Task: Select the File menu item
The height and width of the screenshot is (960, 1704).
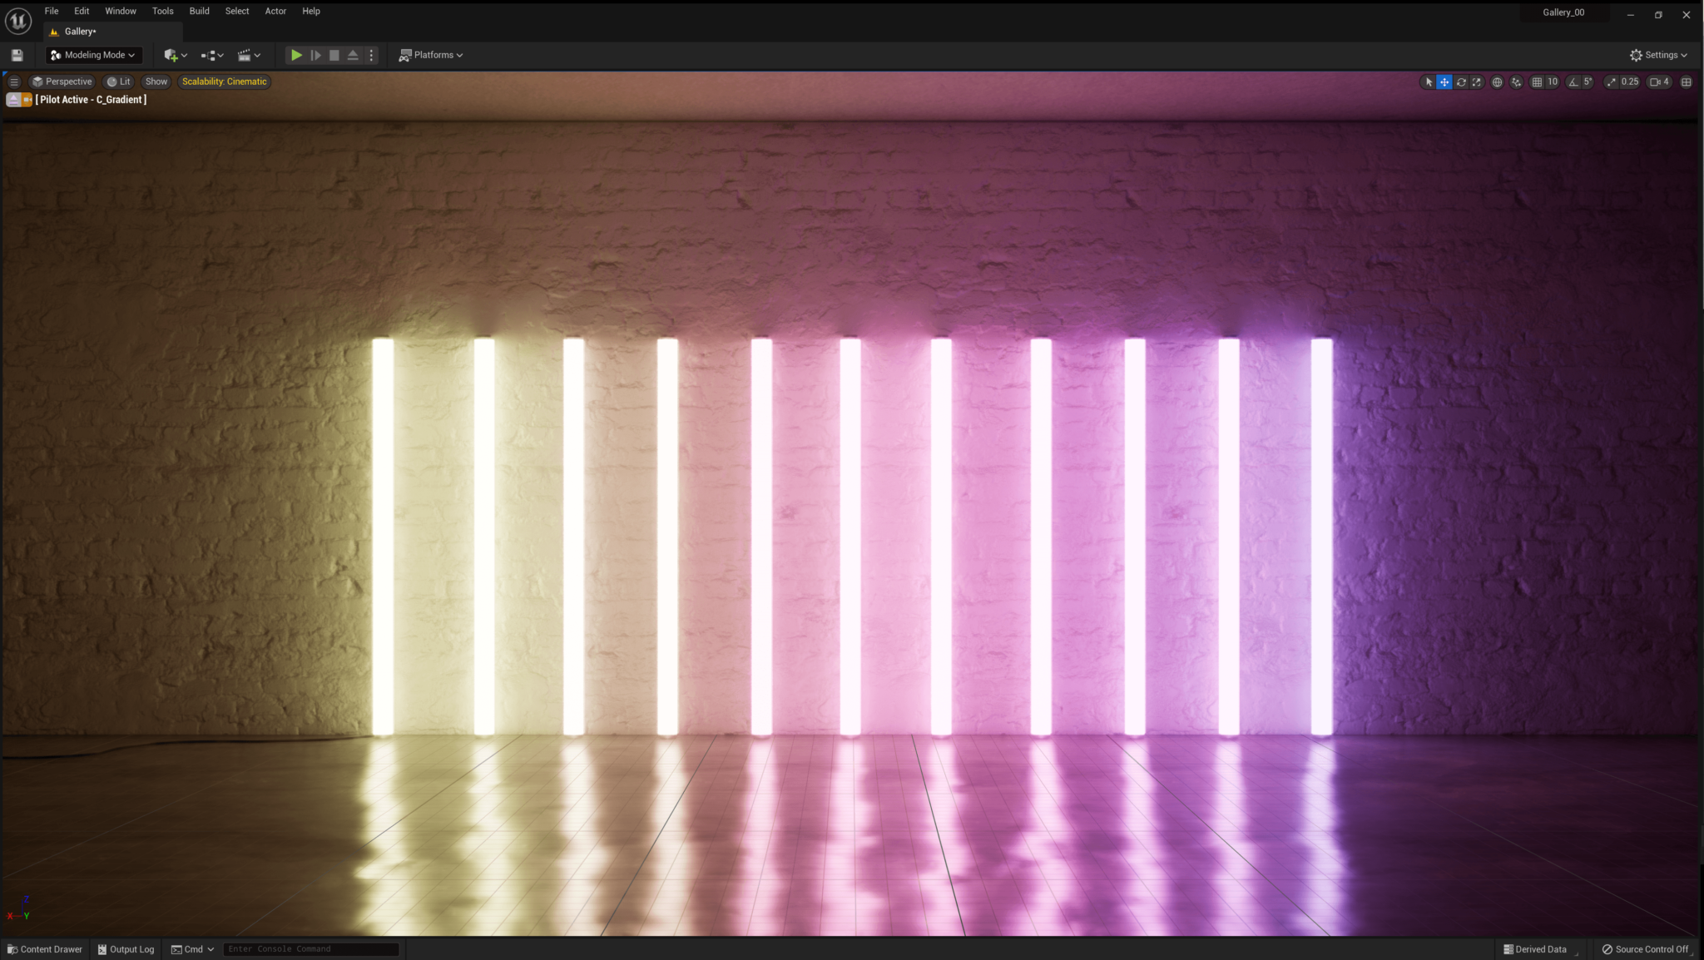Action: tap(52, 11)
